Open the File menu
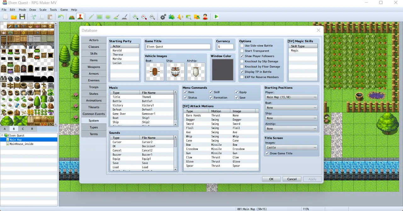This screenshot has height=211, width=403. [4, 10]
